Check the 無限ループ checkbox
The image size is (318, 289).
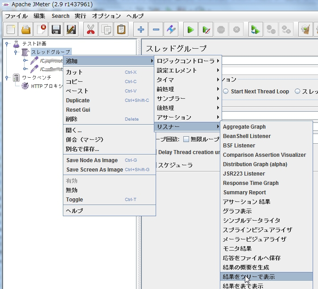pyautogui.click(x=186, y=139)
